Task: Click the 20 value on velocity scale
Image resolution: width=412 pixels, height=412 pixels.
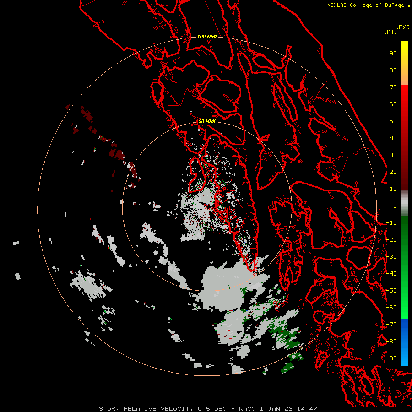Action: [393, 172]
